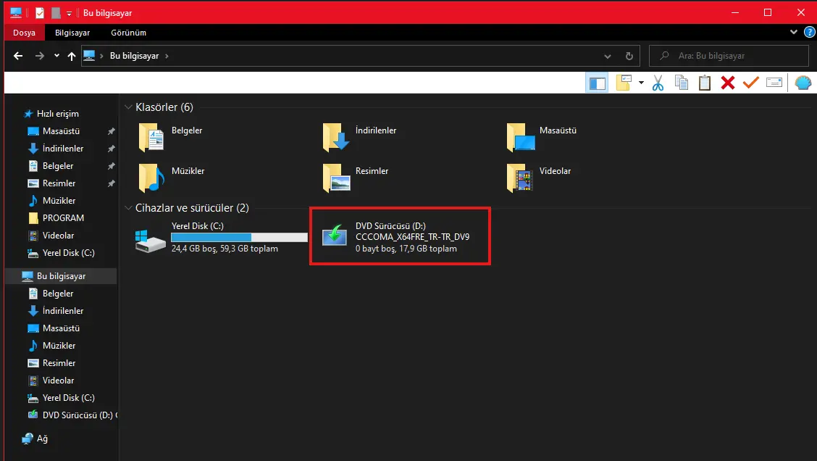Select the İndirilenler folder in Klasörler
The image size is (817, 461).
click(359, 137)
